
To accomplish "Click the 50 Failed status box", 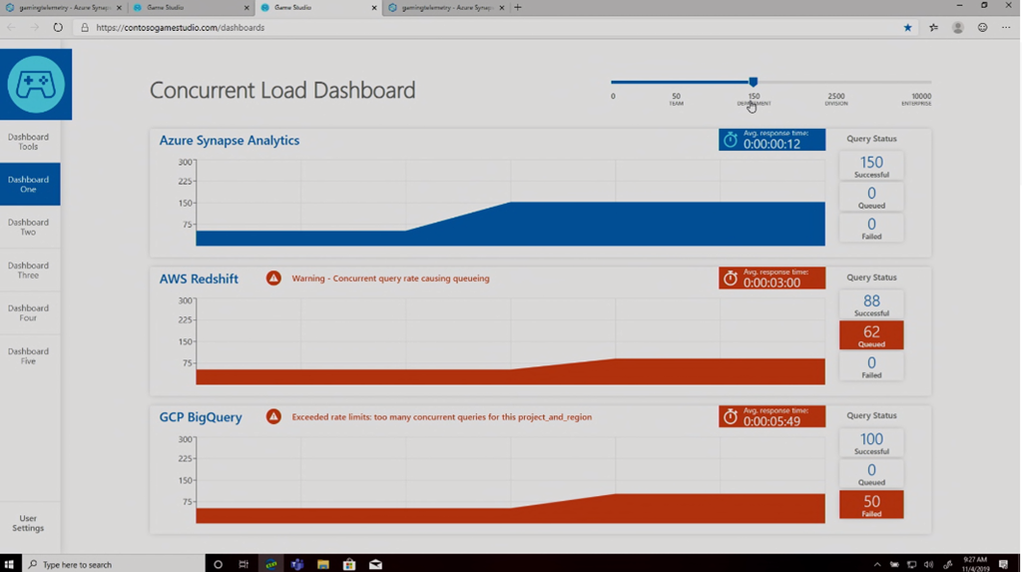I will click(871, 504).
